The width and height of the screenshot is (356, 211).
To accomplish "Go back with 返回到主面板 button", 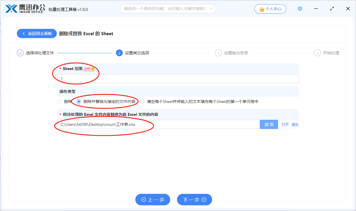I will tap(37, 33).
